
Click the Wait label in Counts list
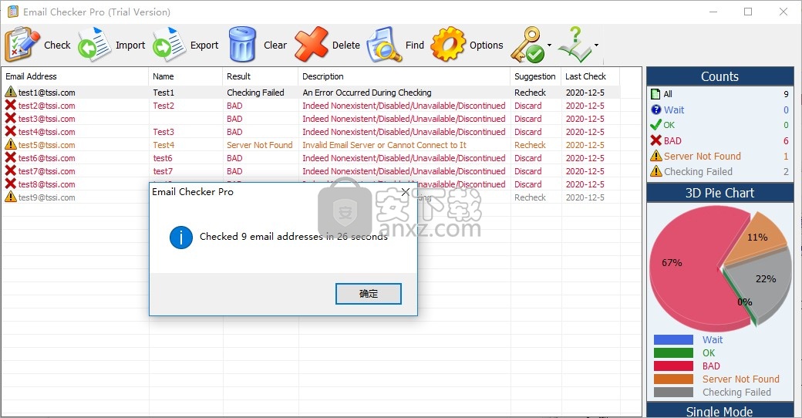(674, 110)
